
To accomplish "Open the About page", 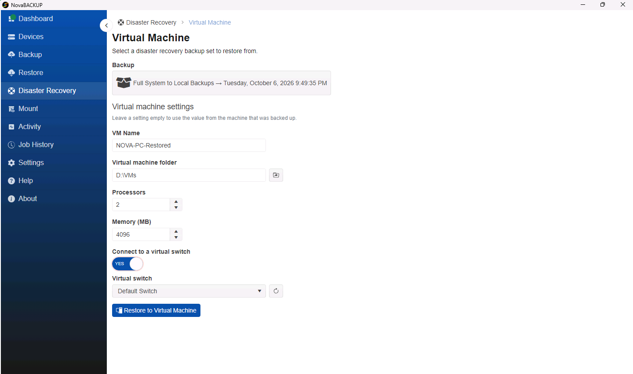I will point(54,199).
